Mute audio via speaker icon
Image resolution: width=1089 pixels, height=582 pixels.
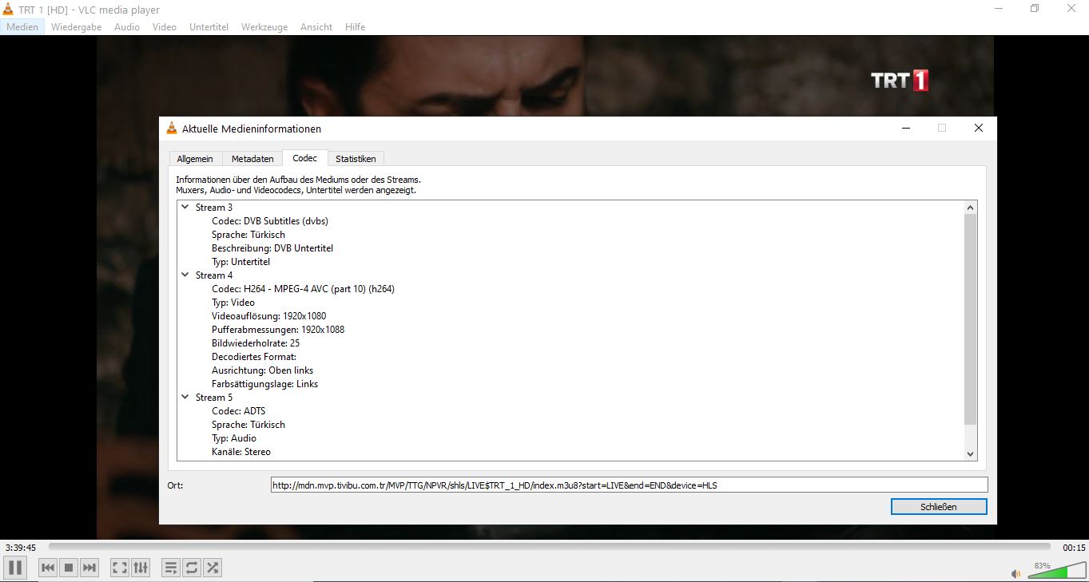coord(1015,573)
